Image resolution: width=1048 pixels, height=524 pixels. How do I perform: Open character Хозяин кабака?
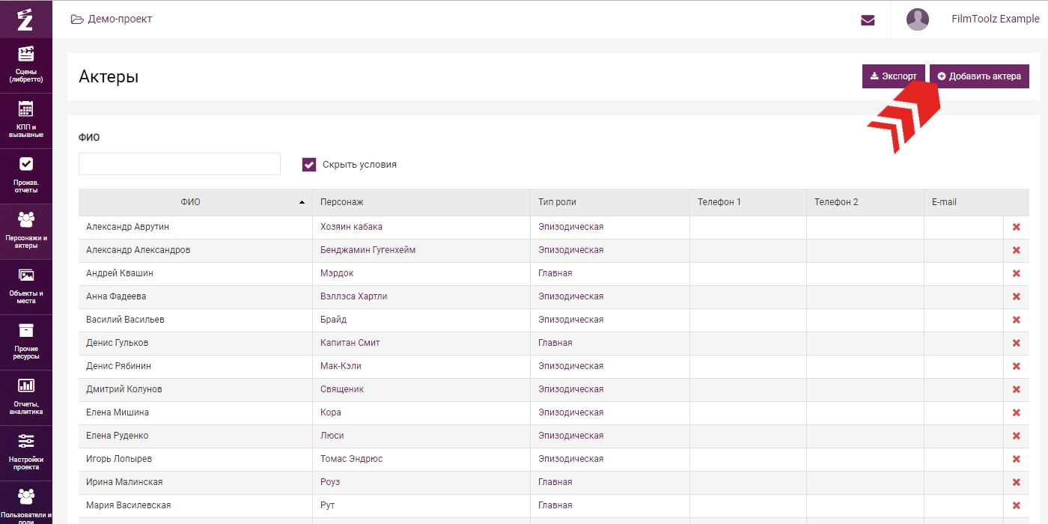pyautogui.click(x=351, y=227)
